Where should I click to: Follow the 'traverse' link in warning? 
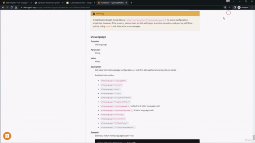(109, 26)
